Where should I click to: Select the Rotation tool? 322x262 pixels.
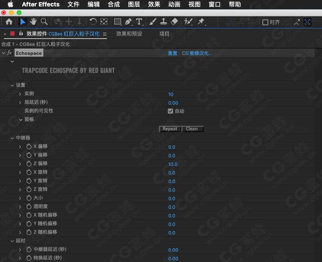click(x=93, y=21)
